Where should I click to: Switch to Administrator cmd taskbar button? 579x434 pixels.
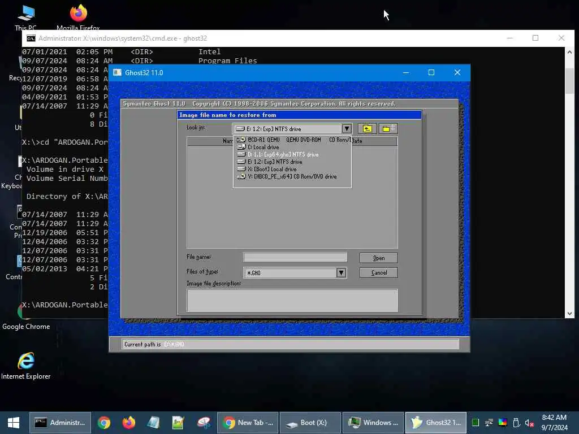click(60, 423)
